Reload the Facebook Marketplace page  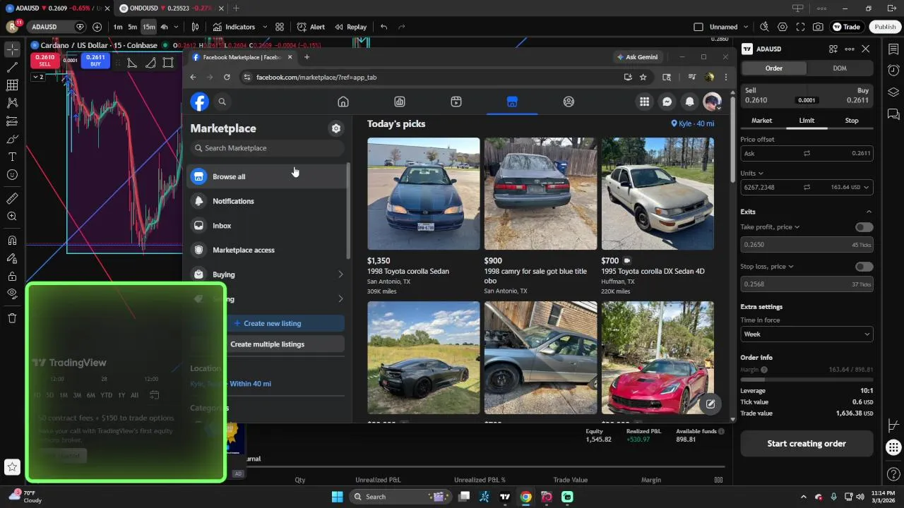[227, 77]
